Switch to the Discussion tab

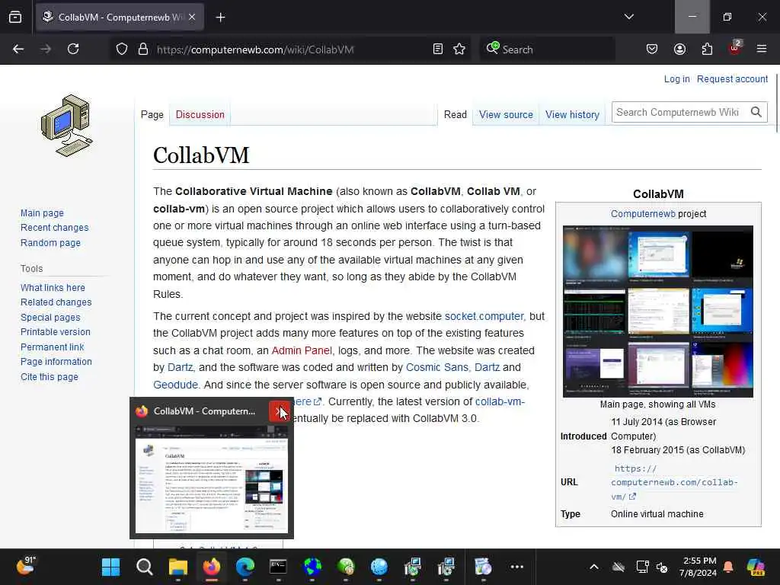[x=200, y=115]
